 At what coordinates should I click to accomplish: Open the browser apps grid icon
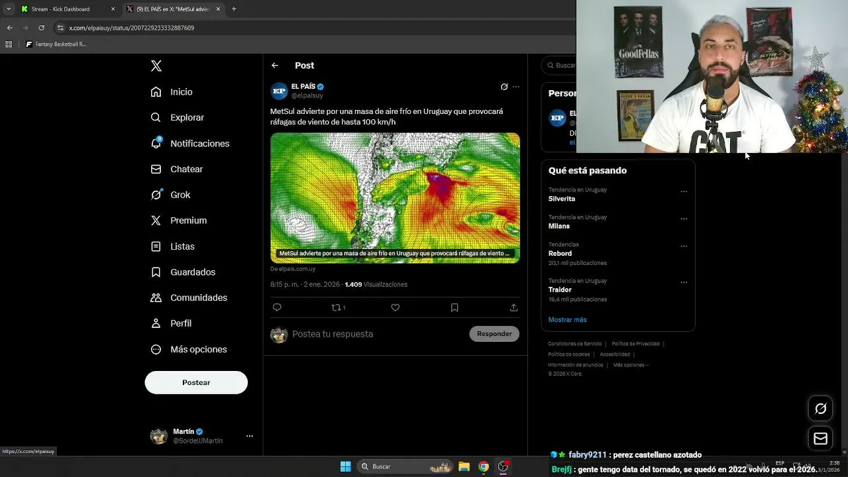[x=9, y=44]
